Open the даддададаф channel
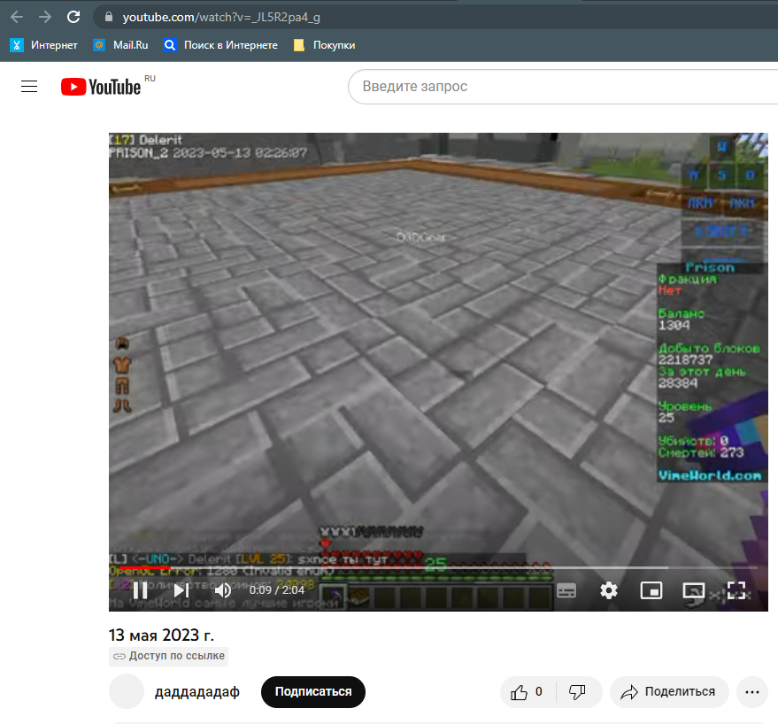The width and height of the screenshot is (778, 724). click(x=197, y=692)
